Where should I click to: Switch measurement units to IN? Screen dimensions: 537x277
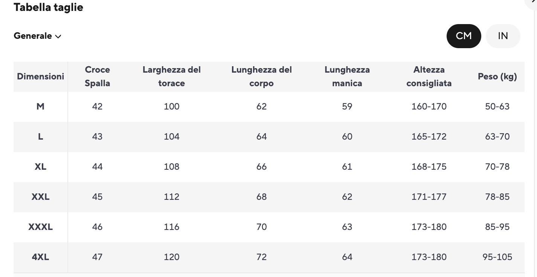click(503, 36)
